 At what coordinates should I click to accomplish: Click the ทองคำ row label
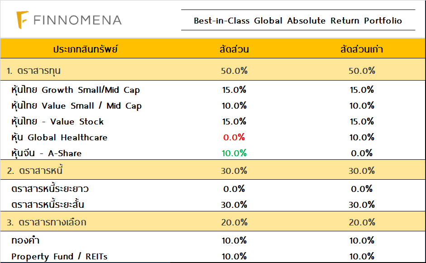[25, 240]
